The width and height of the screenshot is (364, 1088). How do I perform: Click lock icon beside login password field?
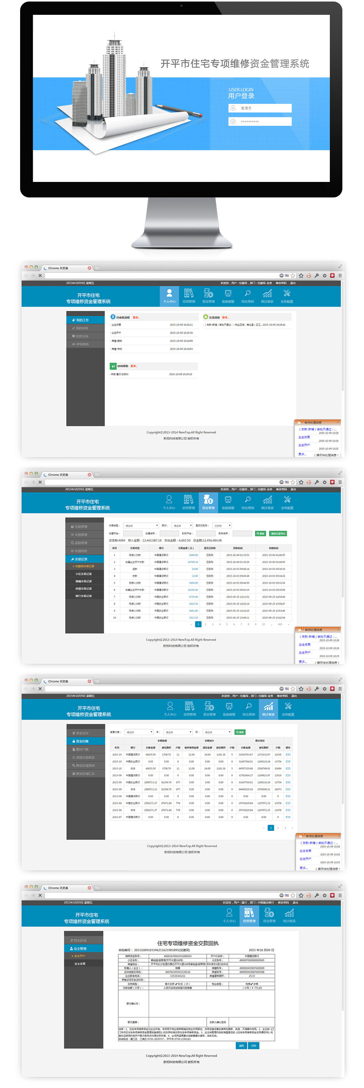pyautogui.click(x=233, y=122)
